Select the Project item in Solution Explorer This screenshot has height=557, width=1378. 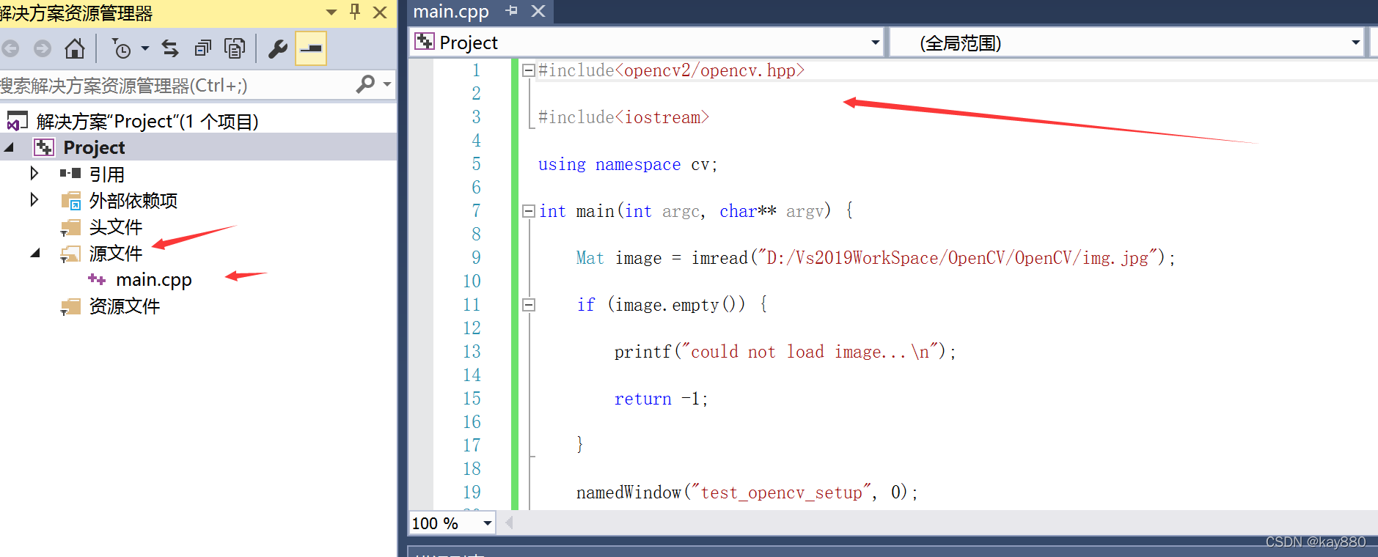pyautogui.click(x=94, y=147)
